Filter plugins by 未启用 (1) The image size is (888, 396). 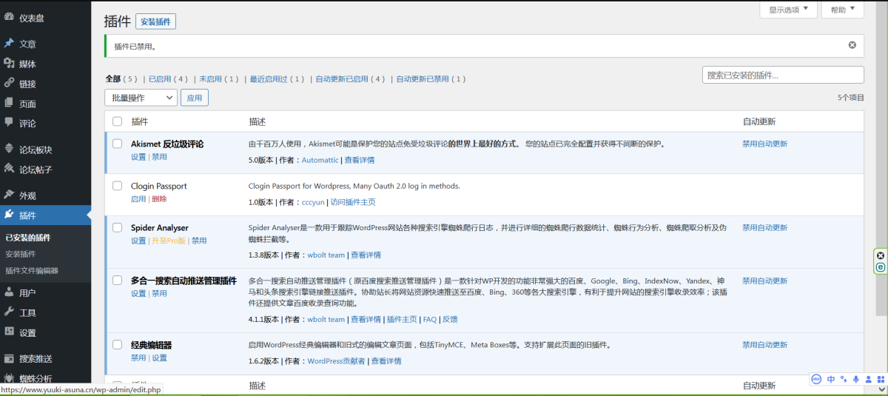pos(219,78)
